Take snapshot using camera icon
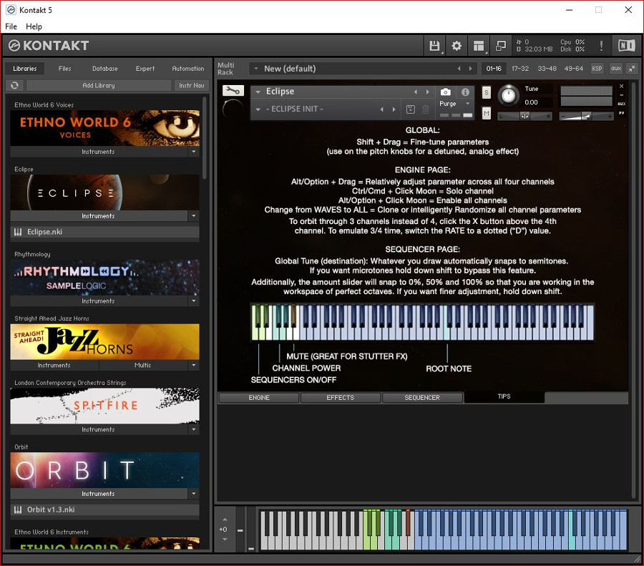The image size is (644, 566). click(x=446, y=92)
